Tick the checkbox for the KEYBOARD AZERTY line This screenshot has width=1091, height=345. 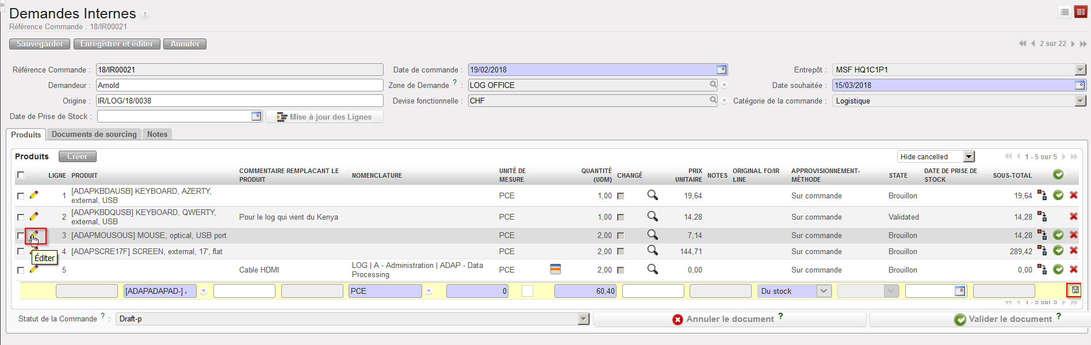tap(21, 196)
